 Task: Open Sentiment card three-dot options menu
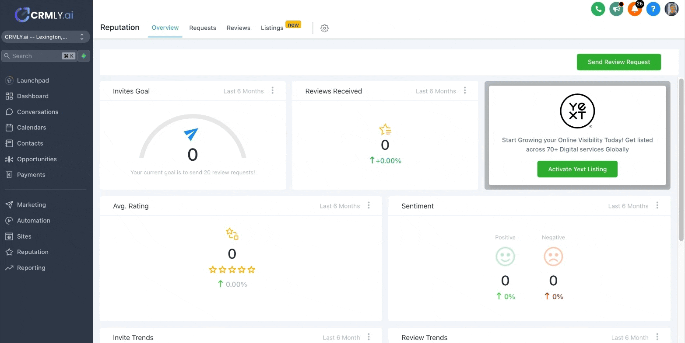(x=657, y=205)
